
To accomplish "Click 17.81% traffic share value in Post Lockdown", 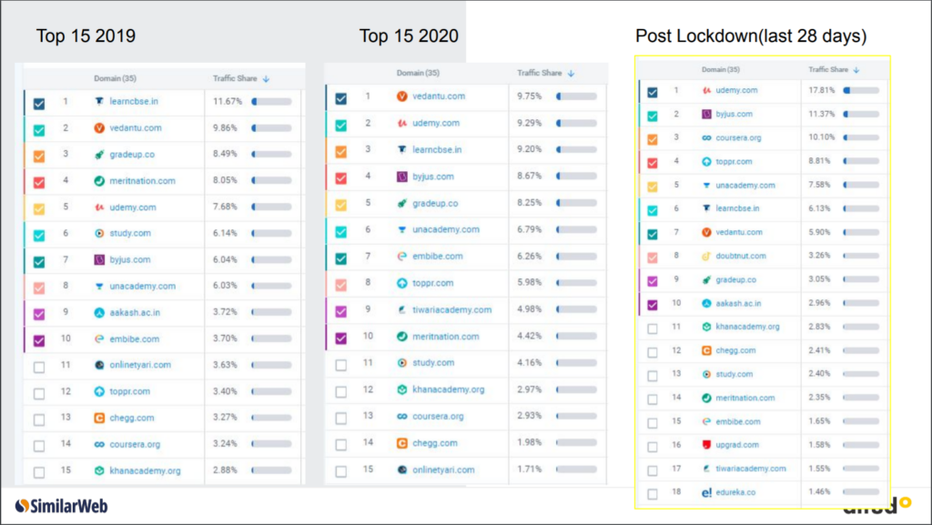I will (x=822, y=90).
